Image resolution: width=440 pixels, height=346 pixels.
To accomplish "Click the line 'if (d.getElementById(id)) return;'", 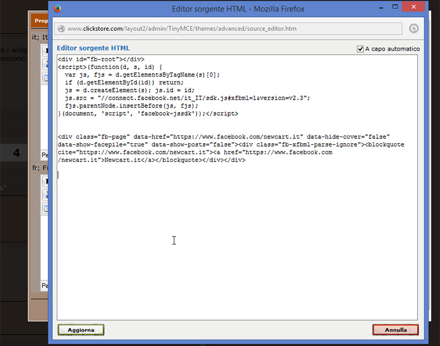I will [124, 83].
